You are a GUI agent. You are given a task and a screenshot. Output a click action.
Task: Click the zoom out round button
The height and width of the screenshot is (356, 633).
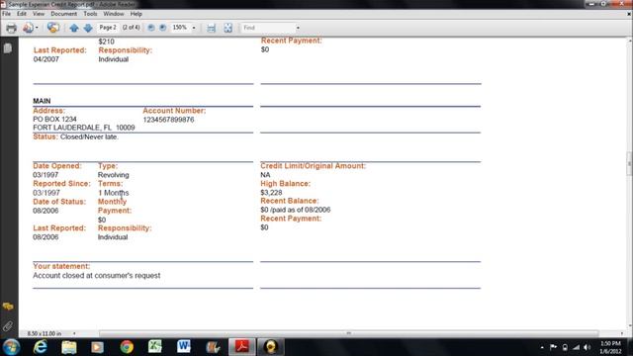(x=151, y=28)
